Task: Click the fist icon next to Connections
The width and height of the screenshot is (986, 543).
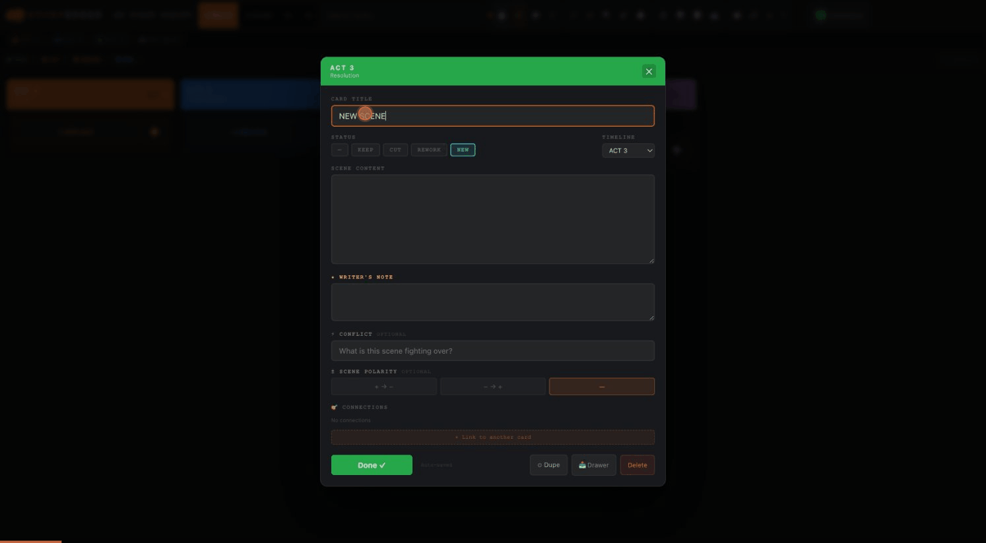Action: coord(335,407)
